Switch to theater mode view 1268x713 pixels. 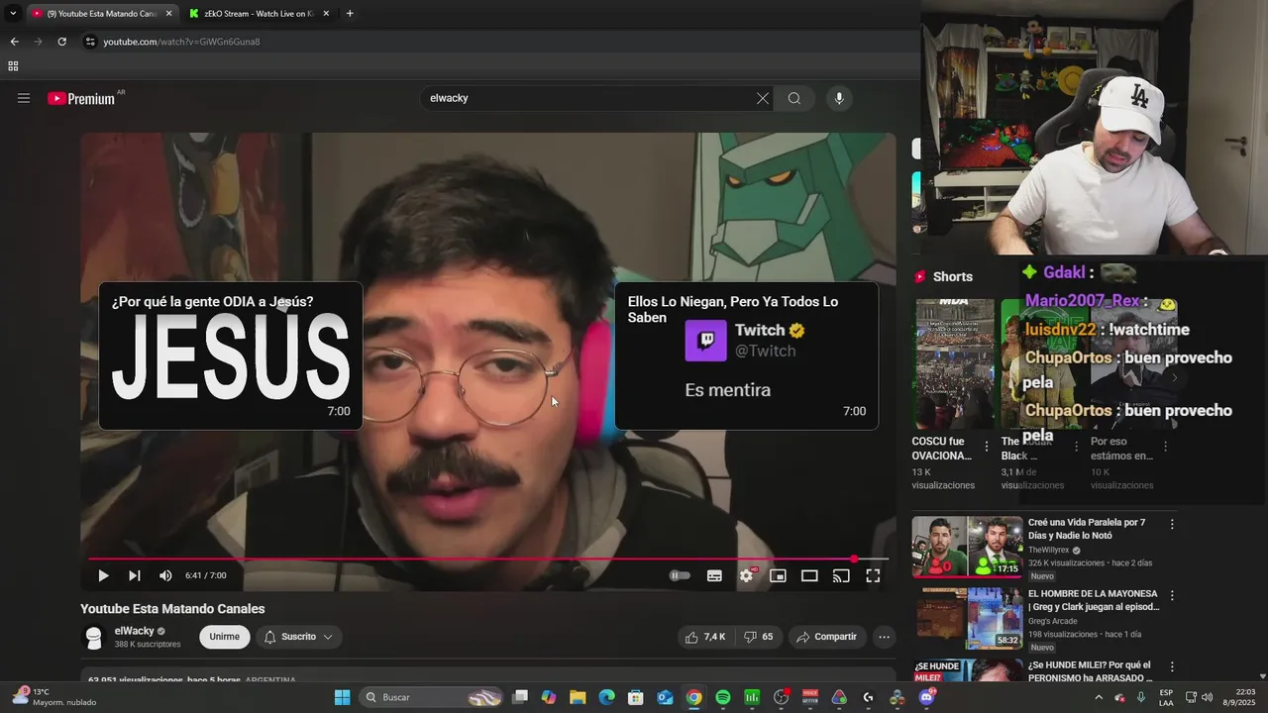[x=809, y=575]
